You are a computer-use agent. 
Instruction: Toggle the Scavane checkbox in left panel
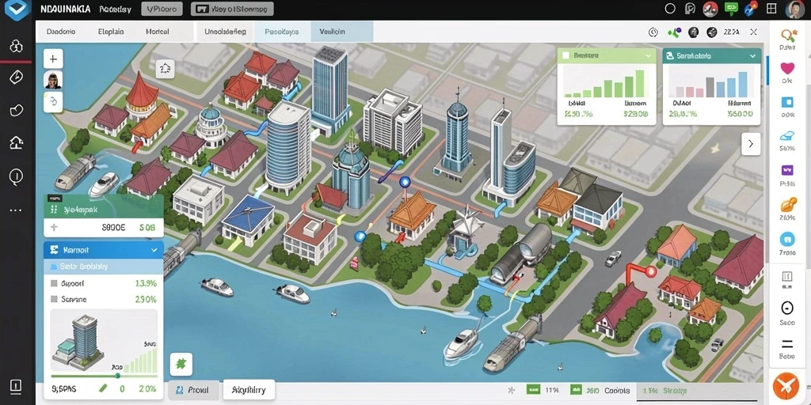55,299
